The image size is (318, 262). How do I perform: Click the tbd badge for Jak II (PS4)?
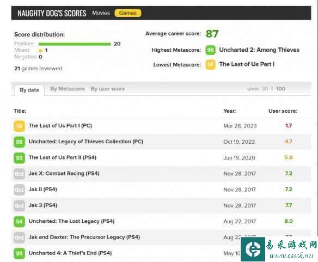(19, 190)
